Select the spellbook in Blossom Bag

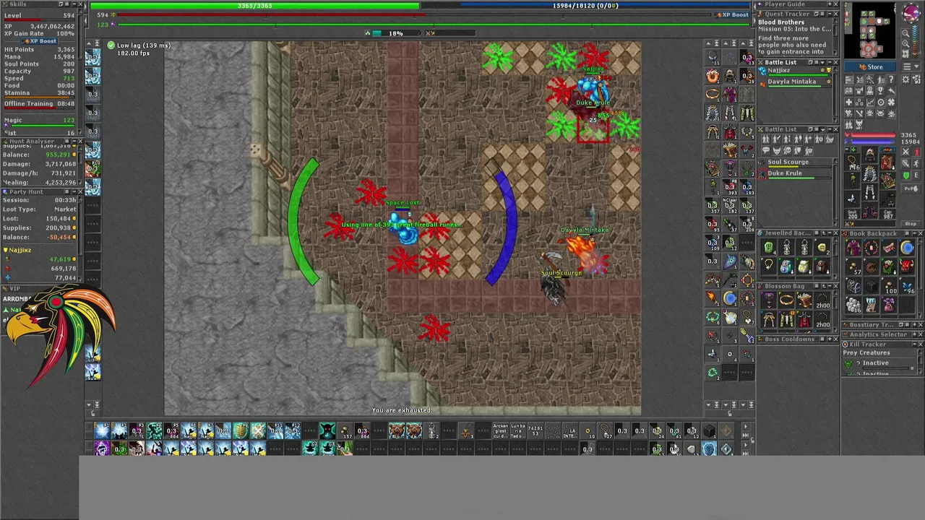(x=804, y=300)
